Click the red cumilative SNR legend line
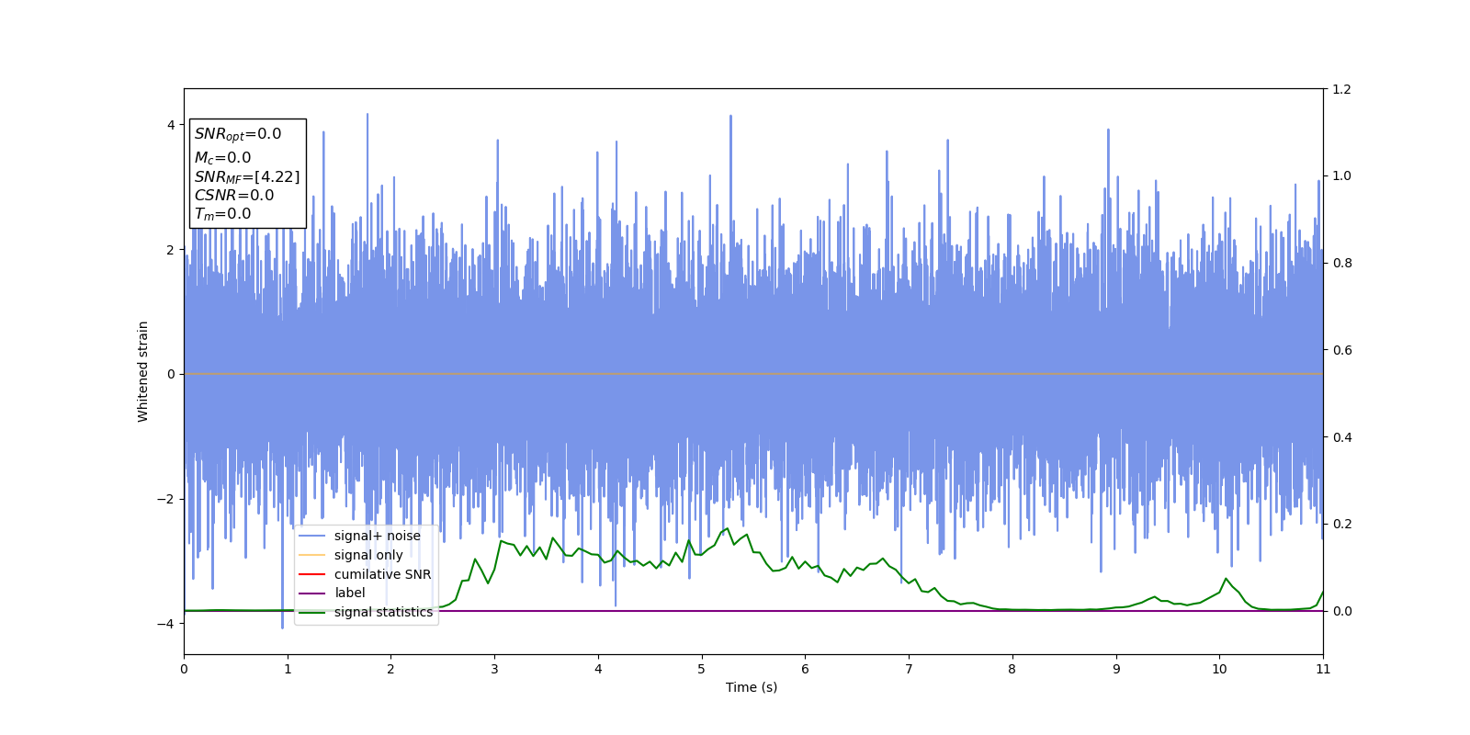This screenshot has height=735, width=1470. pos(312,574)
